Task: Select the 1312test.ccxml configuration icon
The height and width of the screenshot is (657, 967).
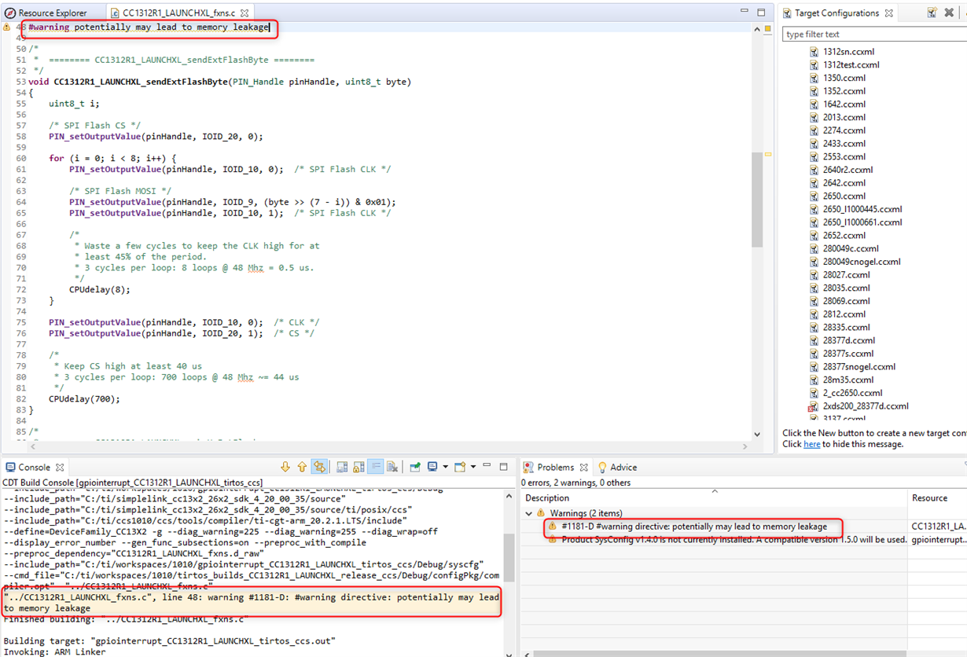Action: [x=814, y=64]
